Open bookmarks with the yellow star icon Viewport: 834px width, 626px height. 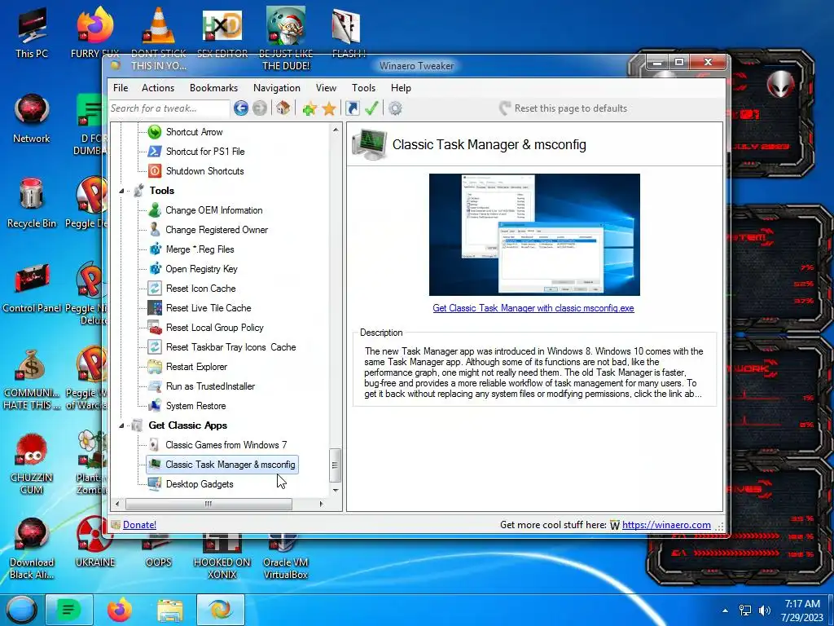[x=329, y=108]
